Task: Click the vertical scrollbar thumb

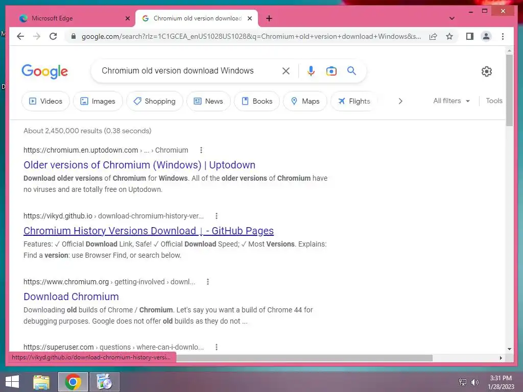Action: click(x=509, y=90)
